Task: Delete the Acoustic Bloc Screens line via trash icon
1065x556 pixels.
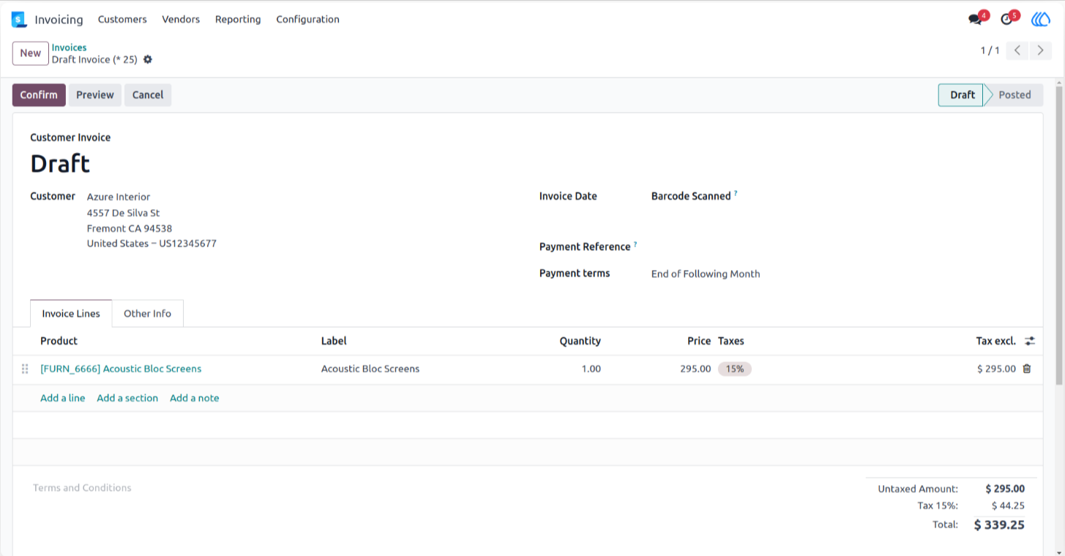Action: (1027, 369)
